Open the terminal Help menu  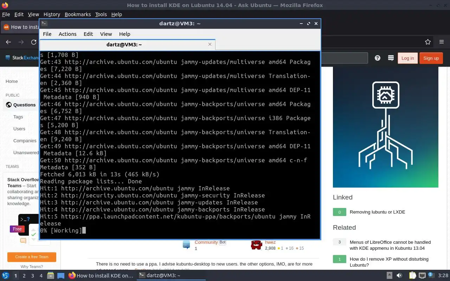click(x=125, y=34)
